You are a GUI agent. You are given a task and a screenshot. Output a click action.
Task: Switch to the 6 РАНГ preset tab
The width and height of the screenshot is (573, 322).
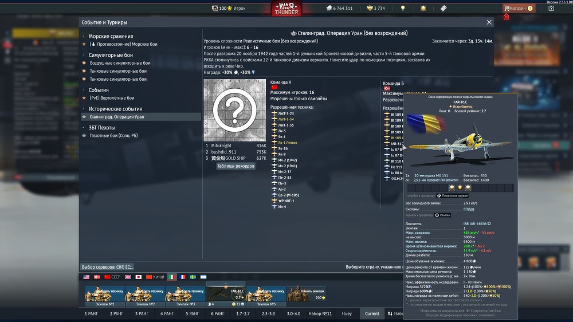click(x=217, y=313)
